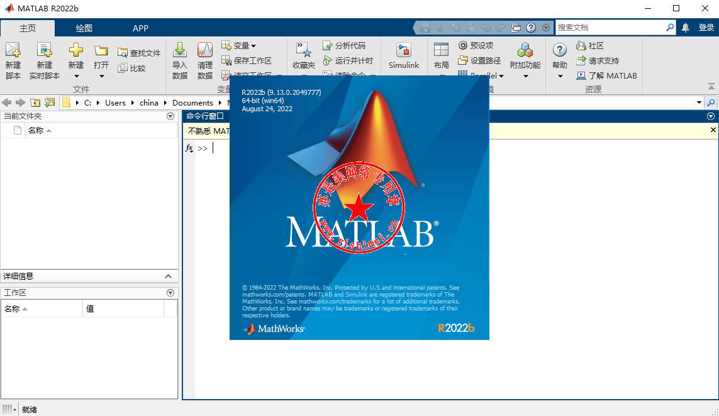Open the address bar history dropdown

[699, 102]
